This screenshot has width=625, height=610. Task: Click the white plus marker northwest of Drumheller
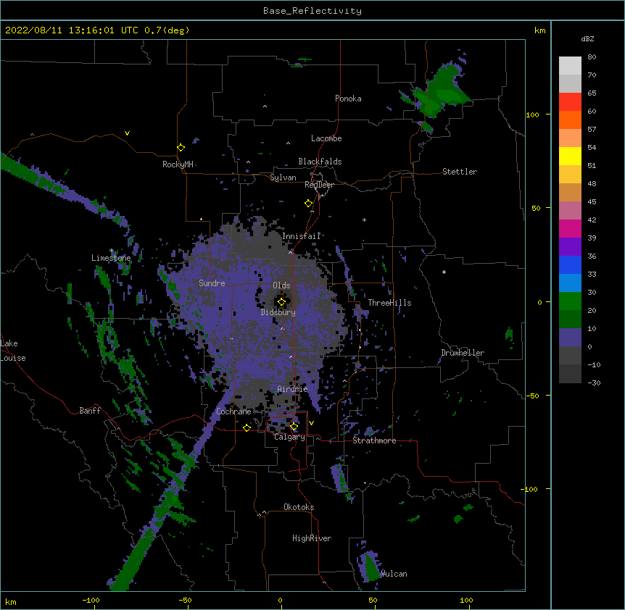(x=444, y=272)
